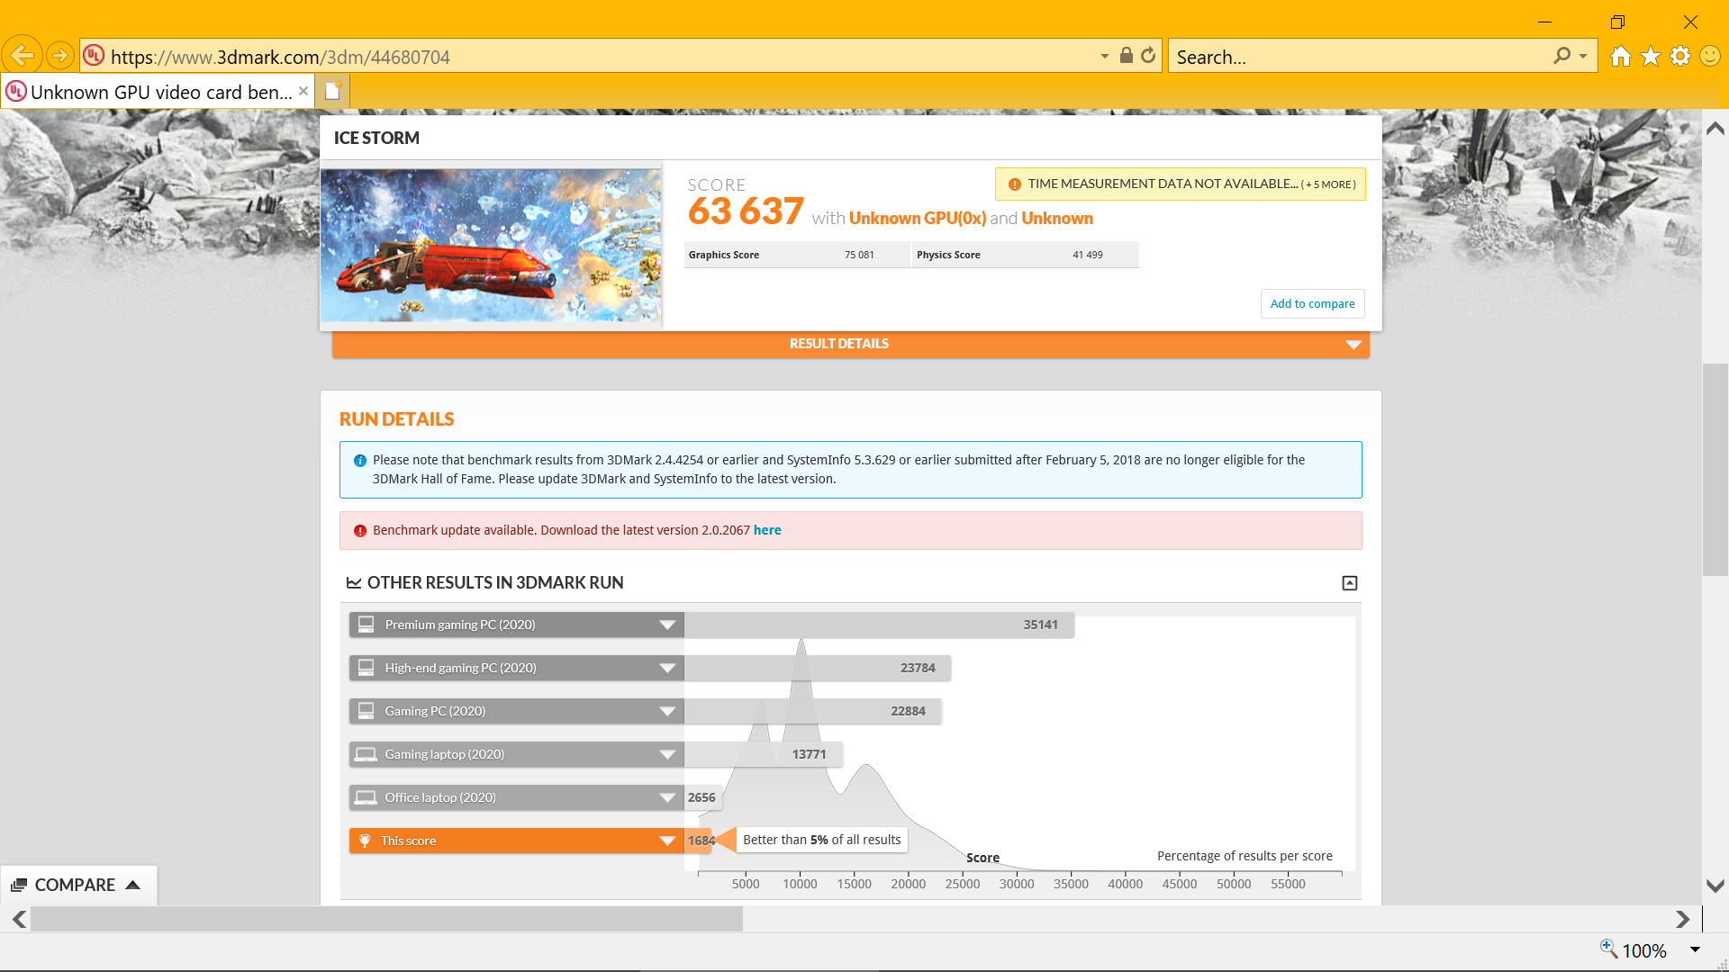Click the Premium gaming PC 35141 bar
This screenshot has height=972, width=1729.
coord(879,625)
